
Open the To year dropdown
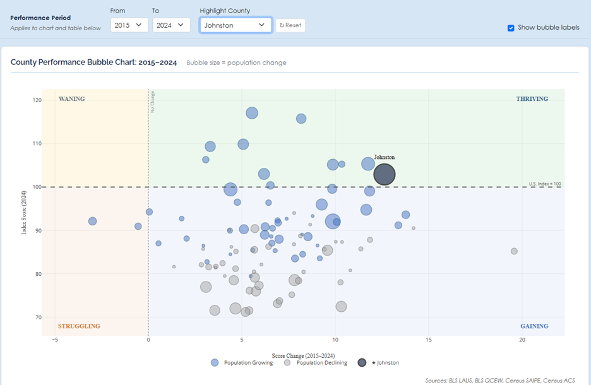pyautogui.click(x=171, y=25)
